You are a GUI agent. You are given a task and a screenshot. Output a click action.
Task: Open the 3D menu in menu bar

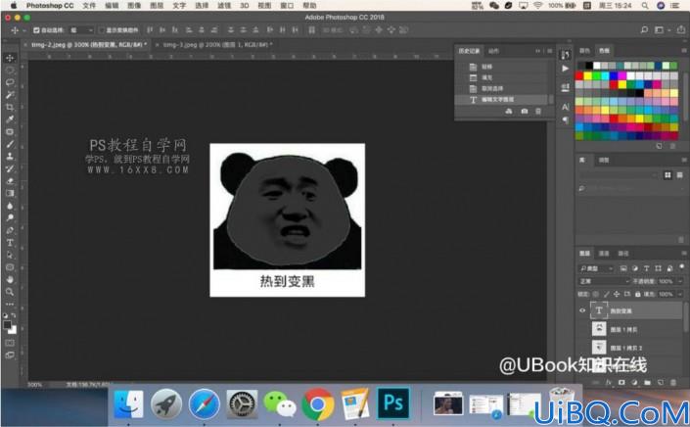(x=245, y=5)
